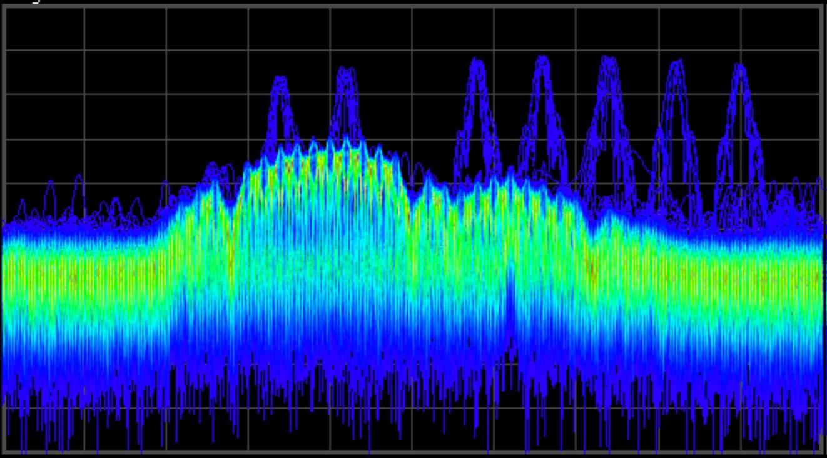Screen dimensions: 827x458
Task: Click the tip of the leftmost tall blue spike
Action: click(280, 80)
